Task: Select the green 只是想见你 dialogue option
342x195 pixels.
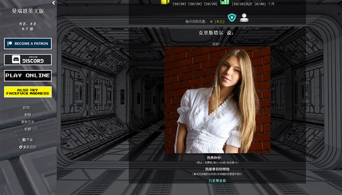Action: tap(217, 181)
